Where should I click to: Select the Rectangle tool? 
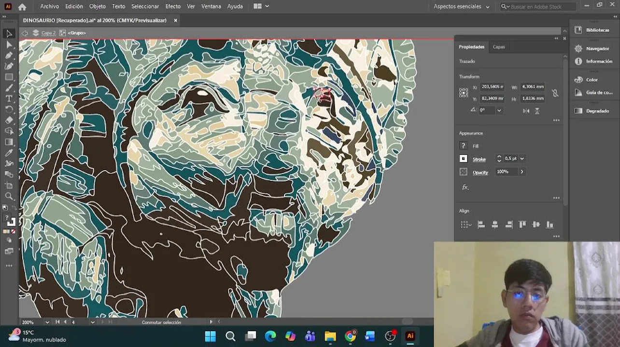9,77
